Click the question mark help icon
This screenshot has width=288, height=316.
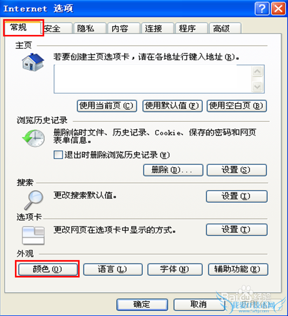262,9
